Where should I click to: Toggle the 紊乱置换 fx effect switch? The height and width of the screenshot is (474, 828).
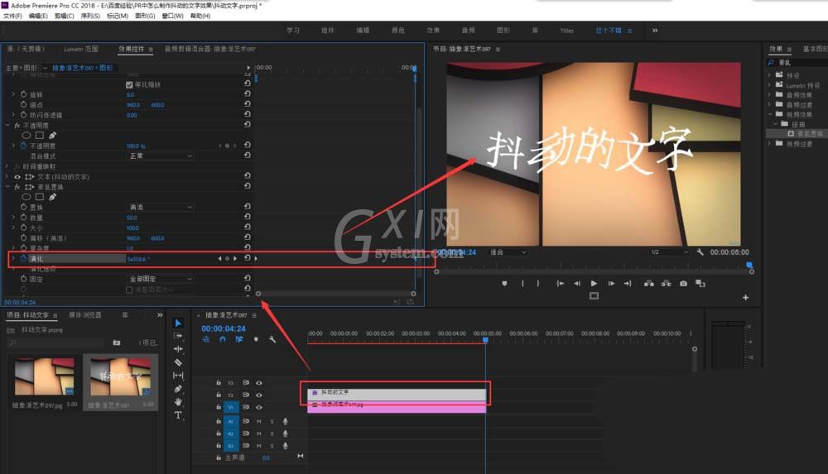(17, 187)
